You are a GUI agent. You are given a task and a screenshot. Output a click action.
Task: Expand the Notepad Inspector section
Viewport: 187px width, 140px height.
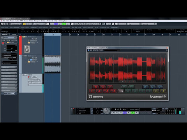[9, 88]
